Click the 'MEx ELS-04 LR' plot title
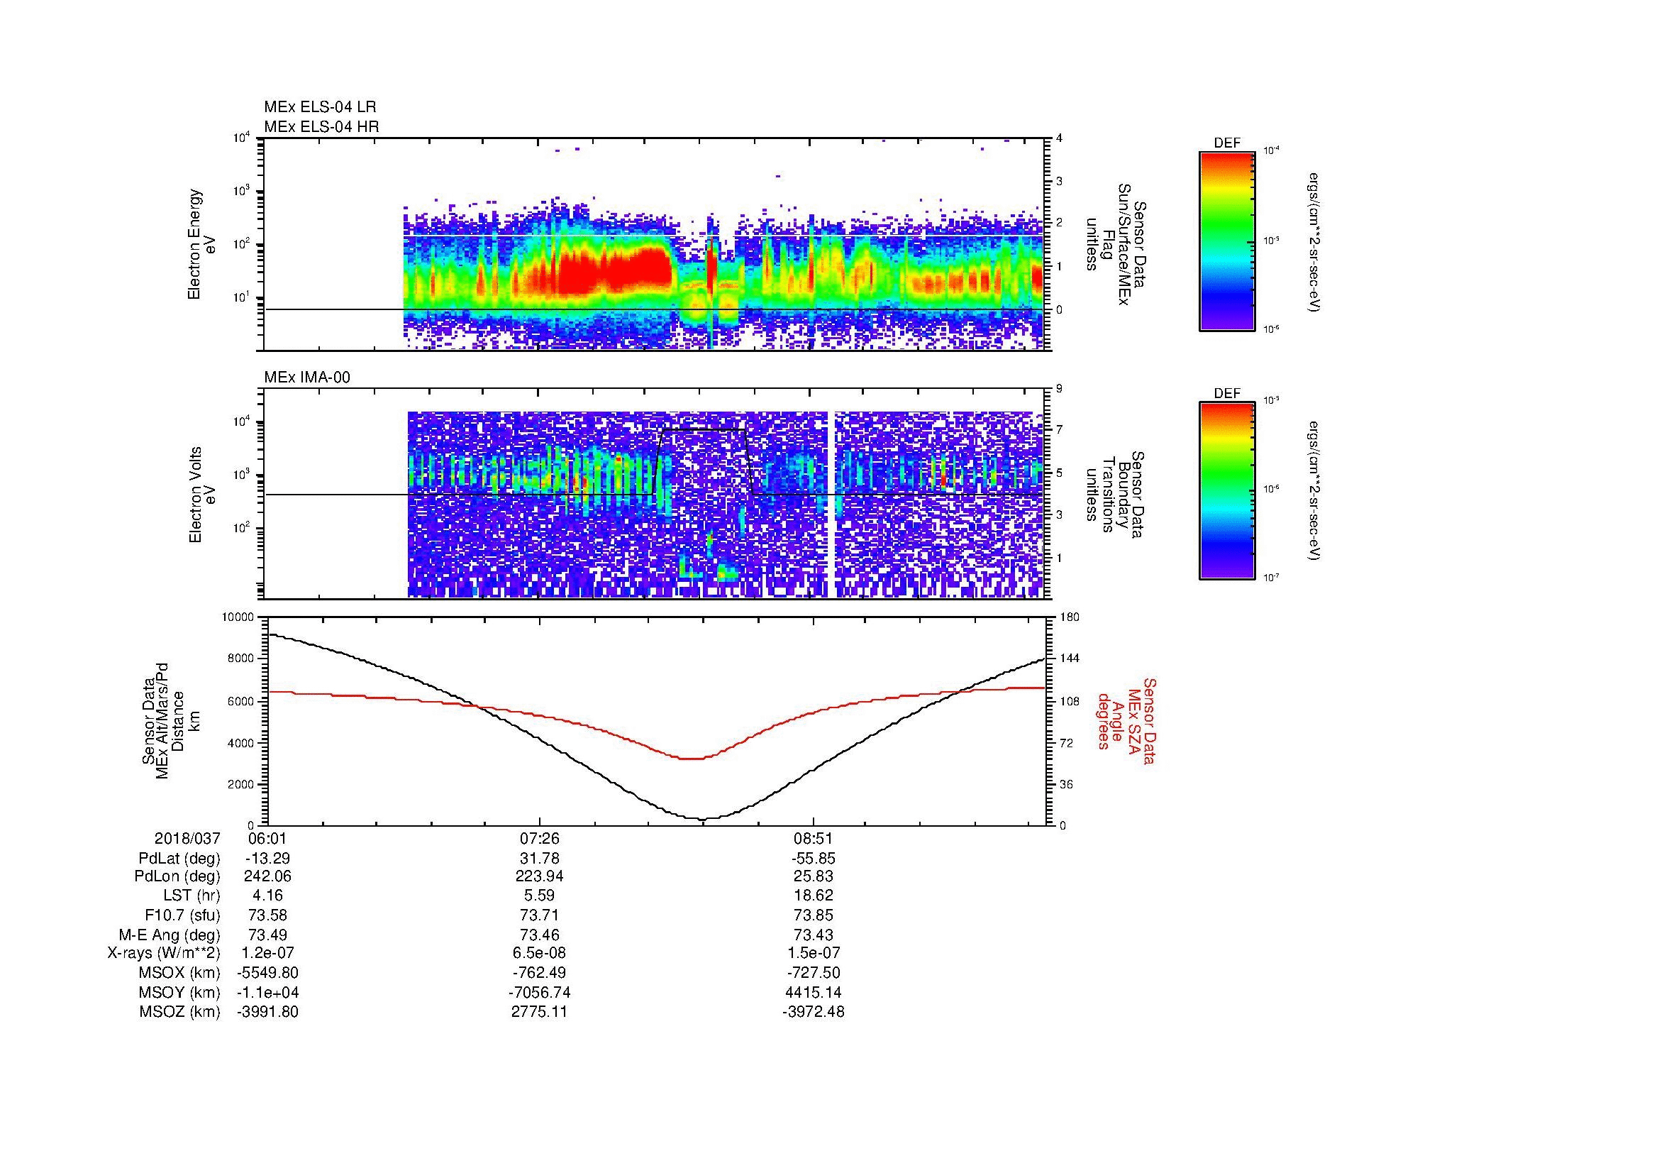Viewport: 1659px width, 1173px height. pos(319,107)
